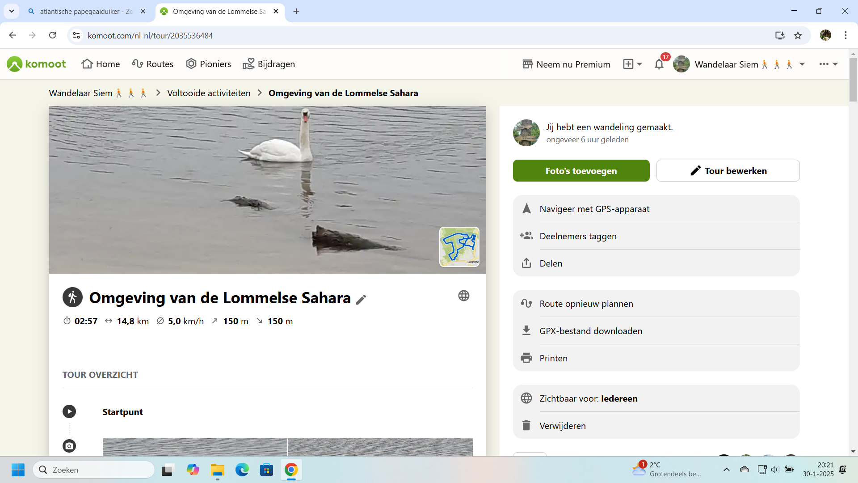
Task: Open GPX-bestand downloaden
Action: pos(590,331)
